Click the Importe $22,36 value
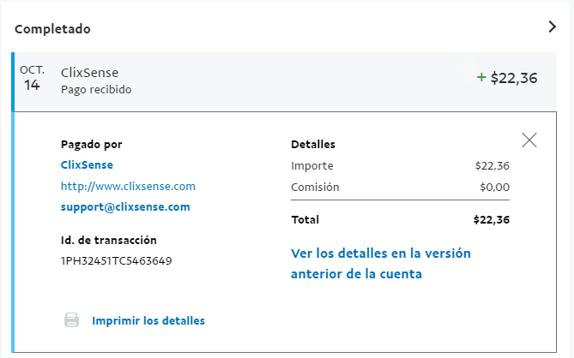Viewport: 574px width, 358px height. click(492, 166)
